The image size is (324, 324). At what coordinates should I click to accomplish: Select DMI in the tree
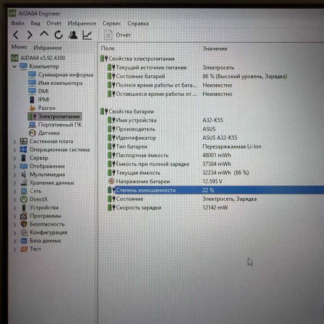pos(38,91)
